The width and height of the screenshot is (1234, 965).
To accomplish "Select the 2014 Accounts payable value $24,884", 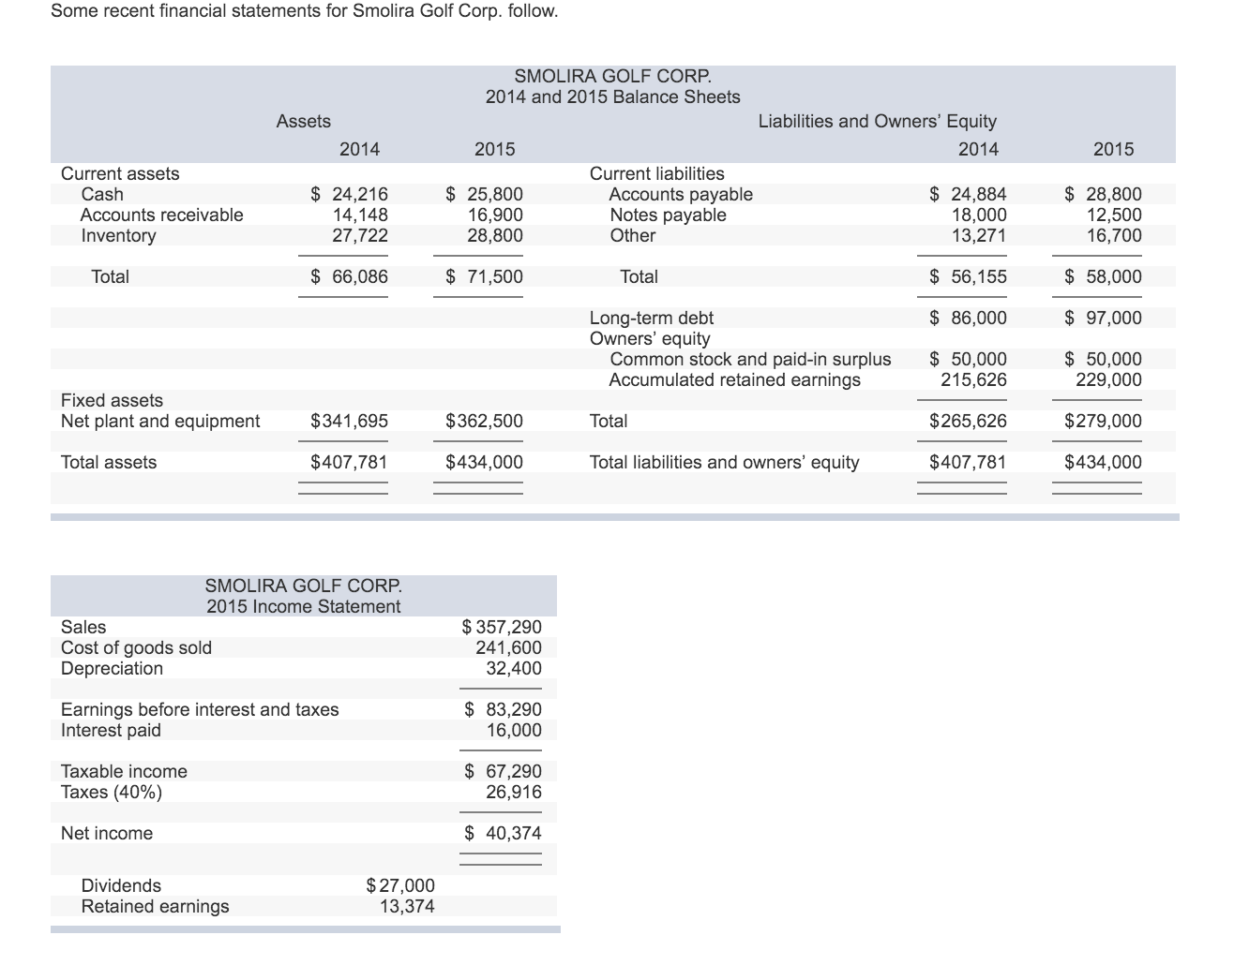I will pos(968,194).
